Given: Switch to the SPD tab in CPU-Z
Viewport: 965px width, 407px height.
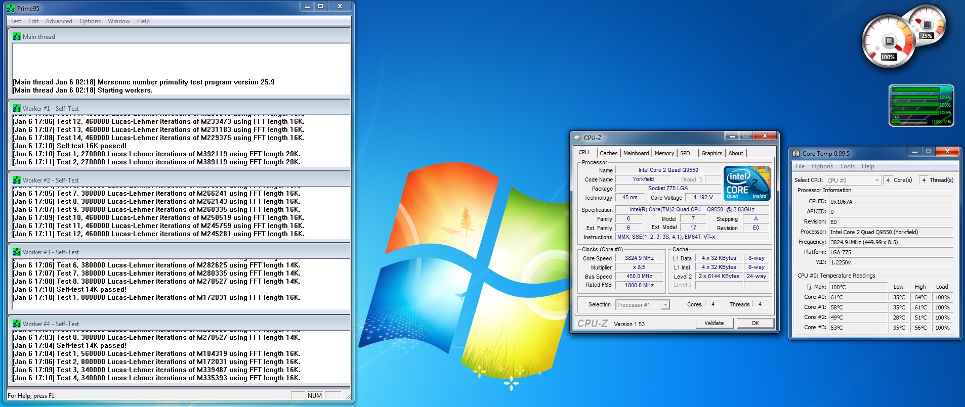Looking at the screenshot, I should pos(685,153).
